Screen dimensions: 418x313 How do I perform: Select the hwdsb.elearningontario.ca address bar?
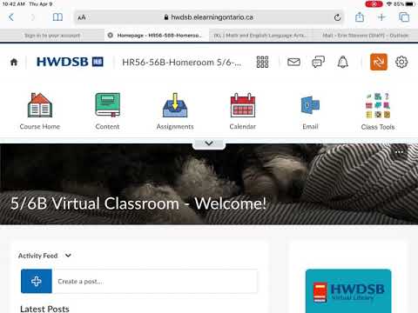tap(209, 17)
